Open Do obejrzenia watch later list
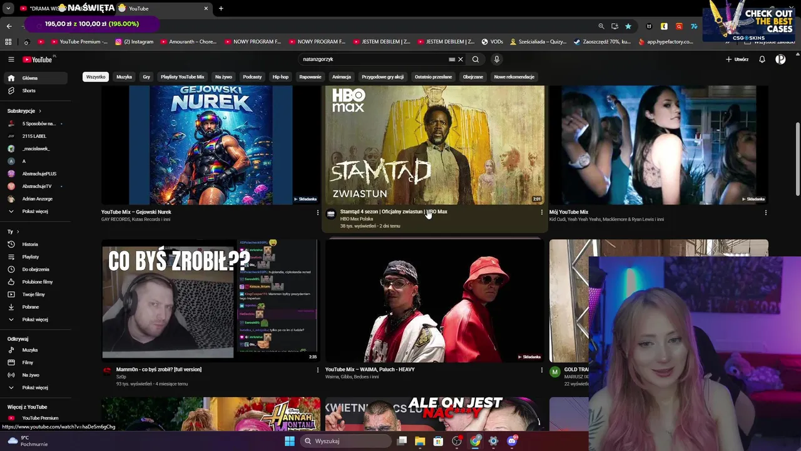 pyautogui.click(x=36, y=269)
